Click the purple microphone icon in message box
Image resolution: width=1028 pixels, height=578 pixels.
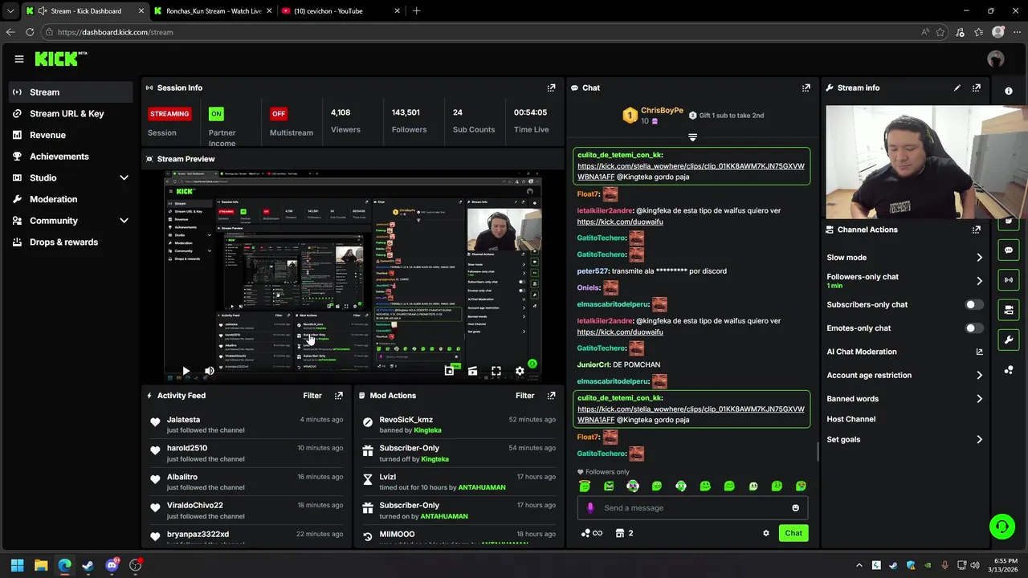point(590,507)
